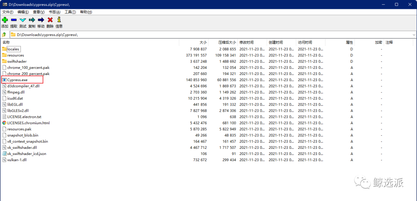Click the size value 106 of the json file
417x201 pixels.
click(x=204, y=153)
